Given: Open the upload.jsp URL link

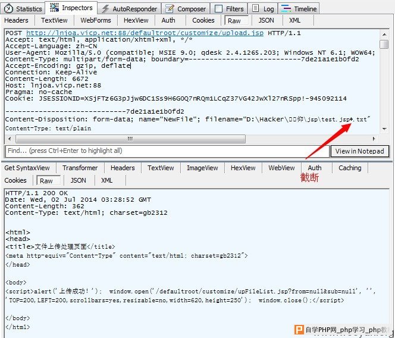Looking at the screenshot, I should tap(145, 33).
